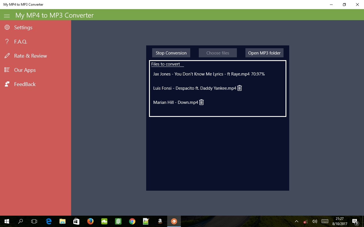
Task: Delete Despacito using its trash icon
Action: click(239, 88)
